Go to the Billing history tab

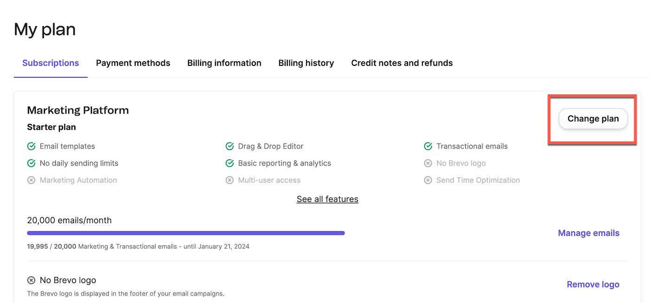pos(306,63)
